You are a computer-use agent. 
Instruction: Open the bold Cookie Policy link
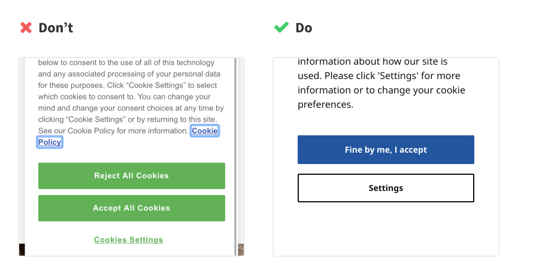(204, 131)
